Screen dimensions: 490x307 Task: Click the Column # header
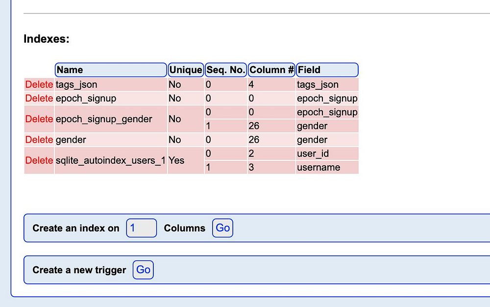pyautogui.click(x=271, y=70)
